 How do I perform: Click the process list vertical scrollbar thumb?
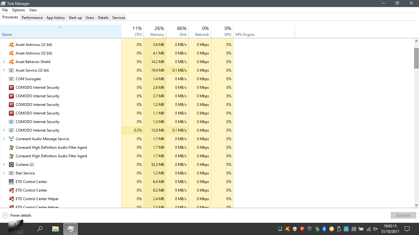pyautogui.click(x=417, y=58)
